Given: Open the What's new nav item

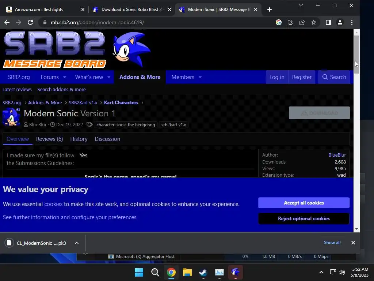Looking at the screenshot, I should click(89, 77).
